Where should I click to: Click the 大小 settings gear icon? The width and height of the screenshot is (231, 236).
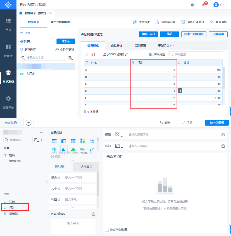tap(59, 188)
